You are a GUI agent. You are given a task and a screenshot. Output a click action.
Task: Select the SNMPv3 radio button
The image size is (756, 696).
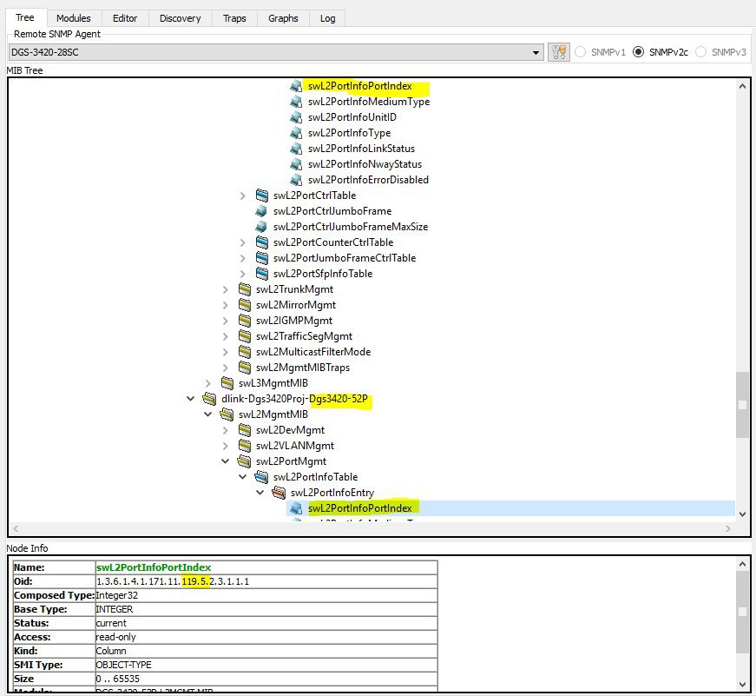point(701,51)
